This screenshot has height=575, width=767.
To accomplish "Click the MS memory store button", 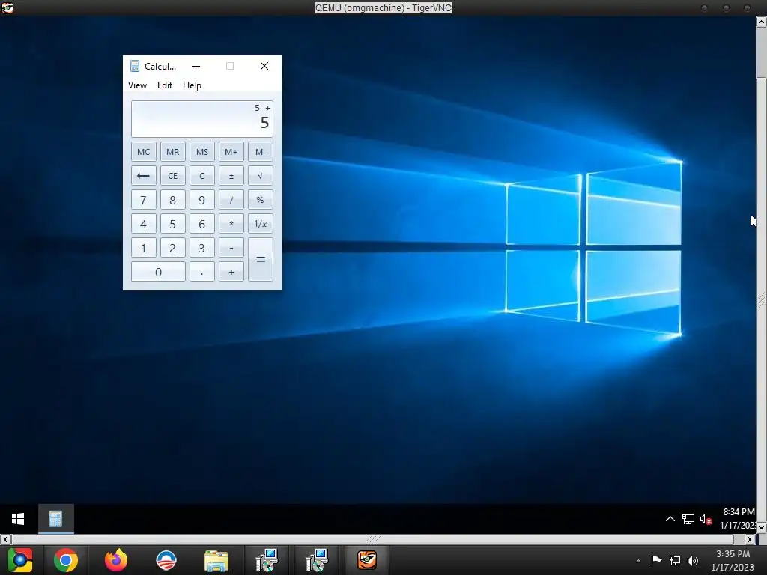I will (202, 151).
